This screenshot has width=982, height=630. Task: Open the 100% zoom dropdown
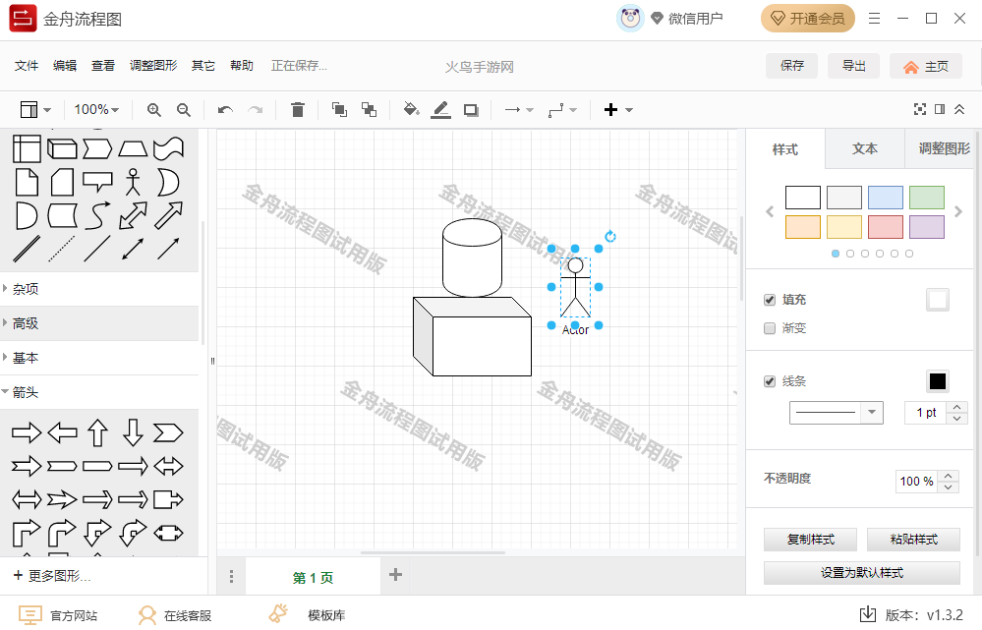(96, 110)
